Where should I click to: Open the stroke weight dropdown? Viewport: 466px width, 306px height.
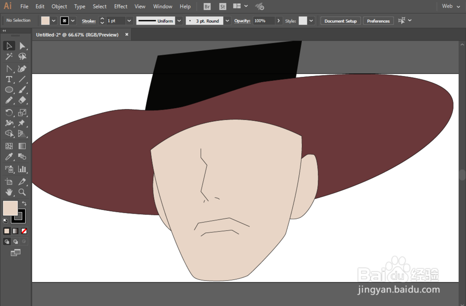(x=129, y=21)
